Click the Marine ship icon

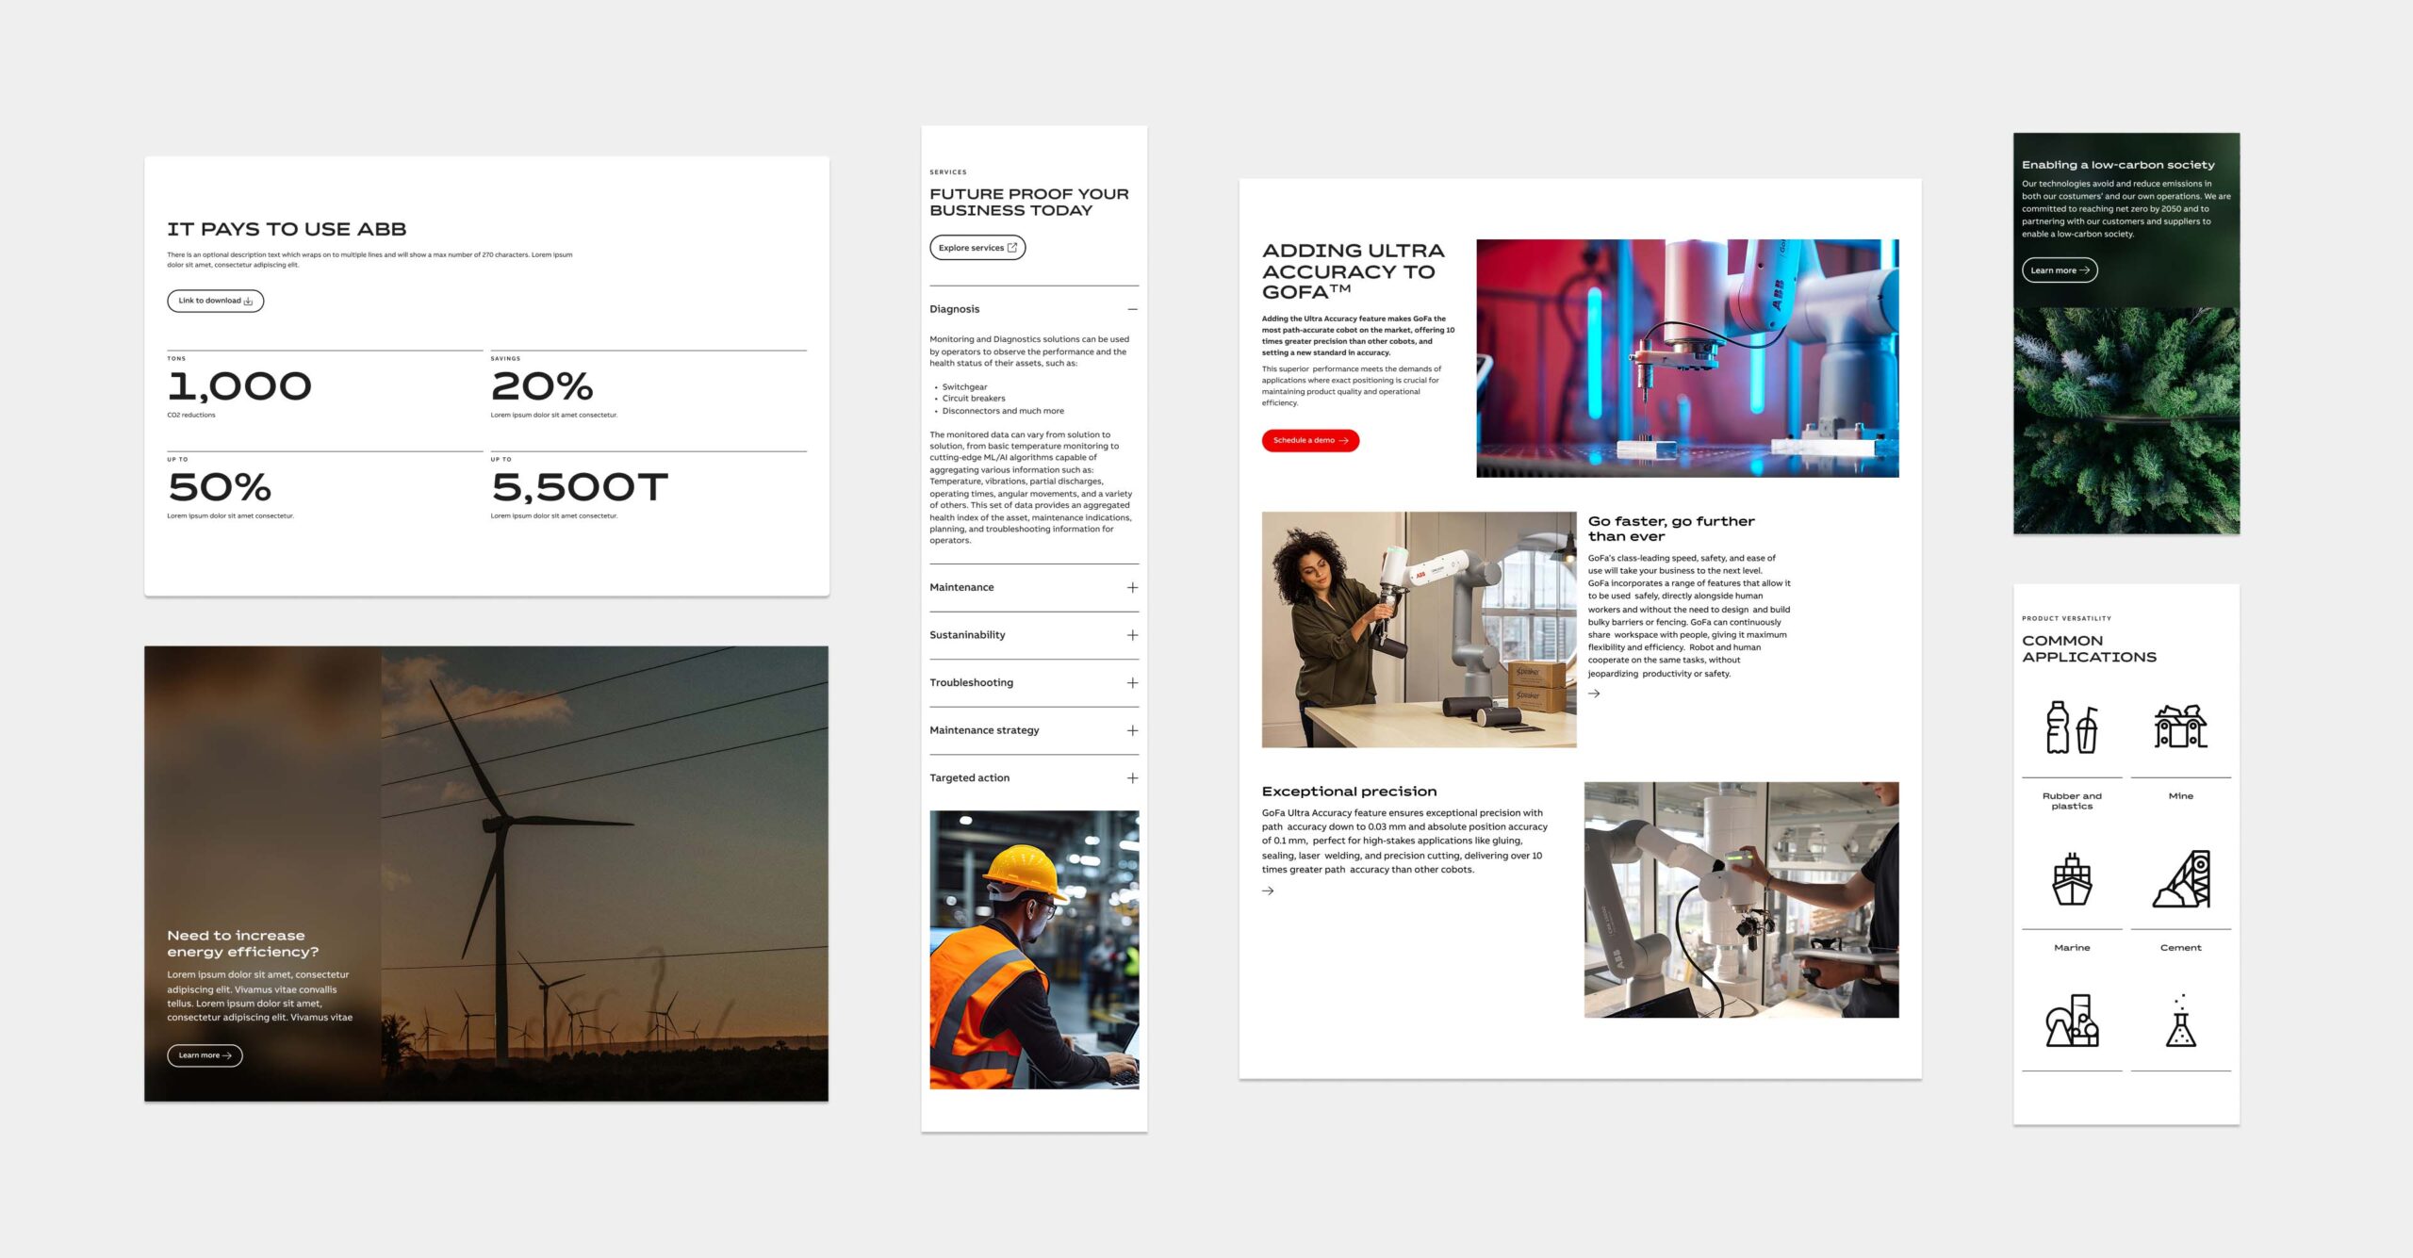click(x=2072, y=879)
